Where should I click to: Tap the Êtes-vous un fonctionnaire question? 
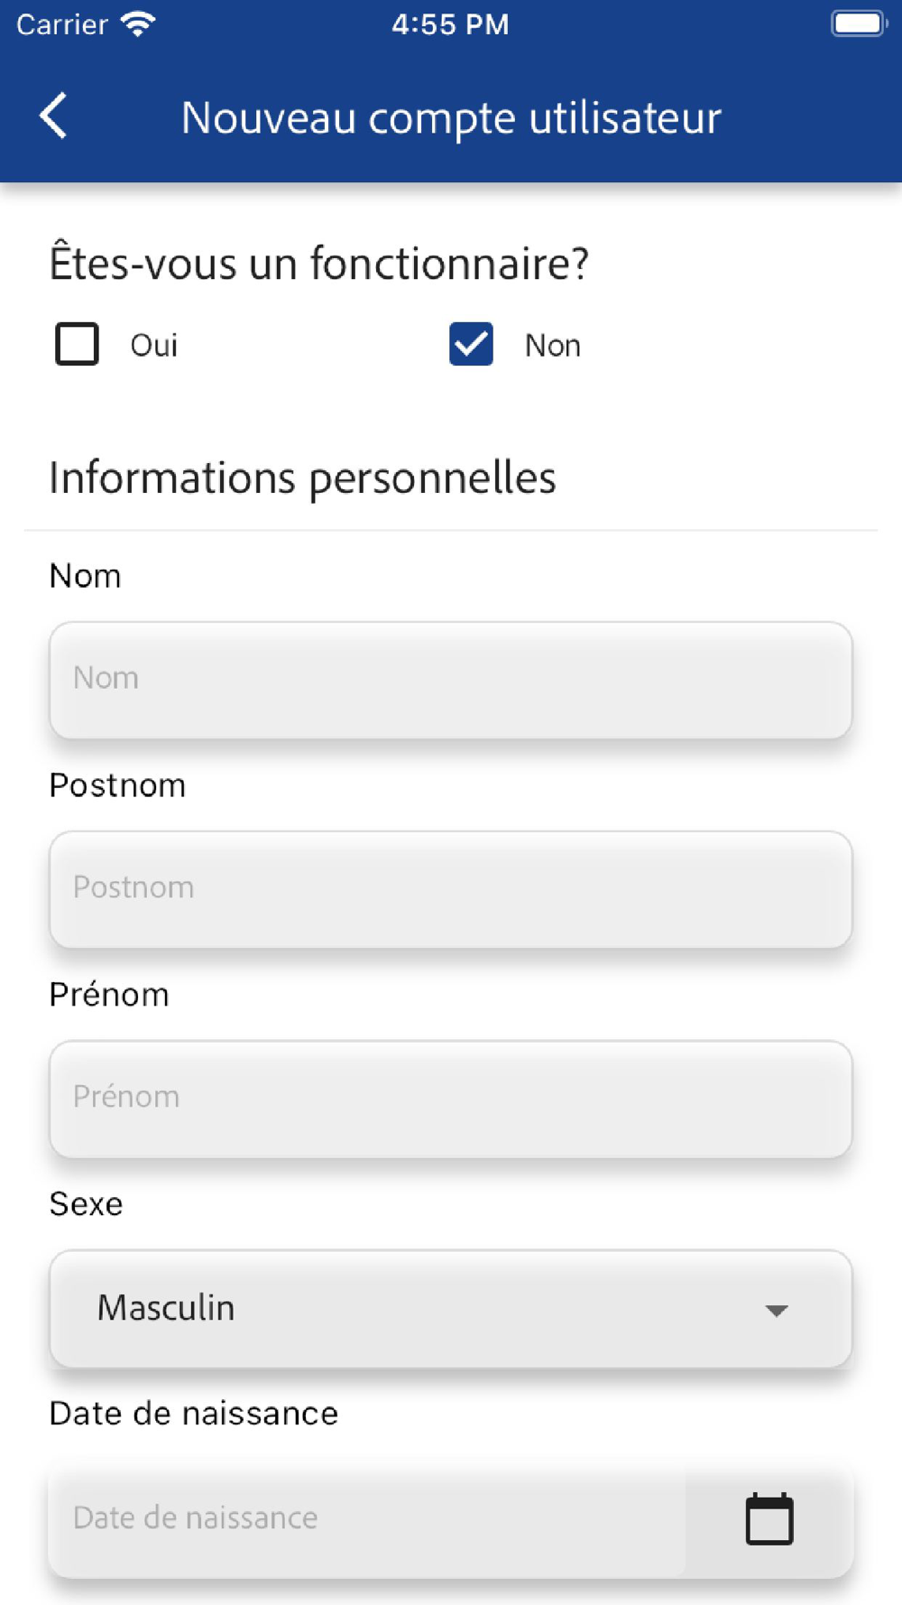[x=318, y=264]
